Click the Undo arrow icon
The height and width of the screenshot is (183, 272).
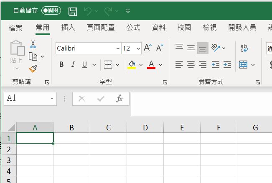click(88, 11)
